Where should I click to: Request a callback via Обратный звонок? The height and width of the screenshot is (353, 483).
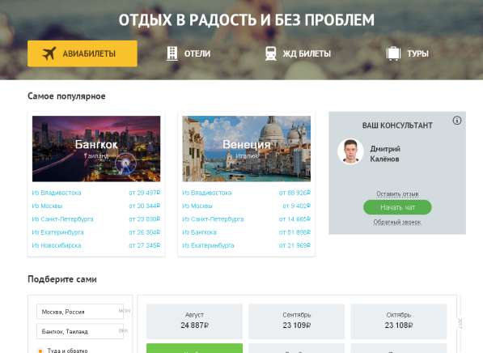(x=397, y=222)
